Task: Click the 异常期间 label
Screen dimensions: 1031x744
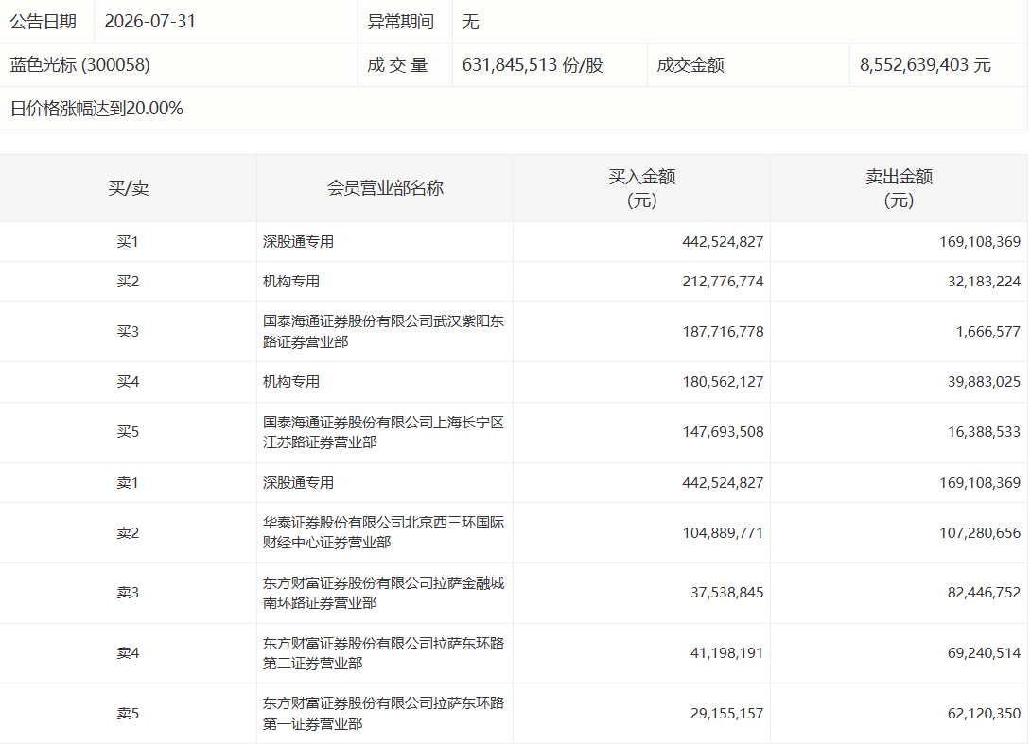Action: (x=400, y=21)
